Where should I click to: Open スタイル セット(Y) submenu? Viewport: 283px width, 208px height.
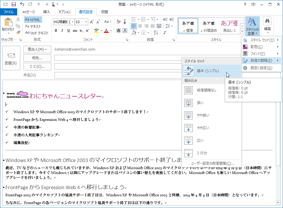[261, 40]
